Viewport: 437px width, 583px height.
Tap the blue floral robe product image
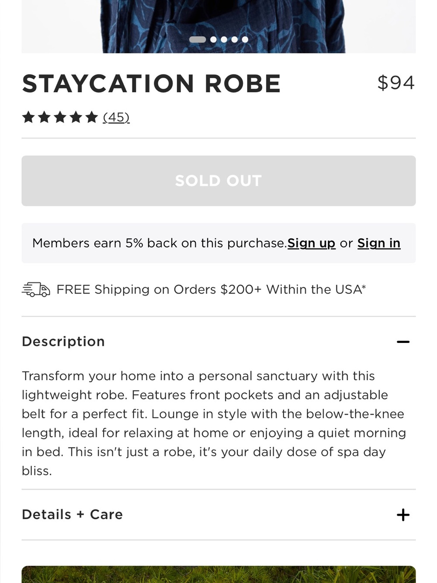[x=218, y=26]
